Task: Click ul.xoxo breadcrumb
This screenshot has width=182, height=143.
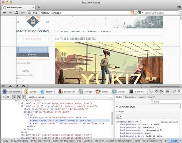Action: point(88,141)
